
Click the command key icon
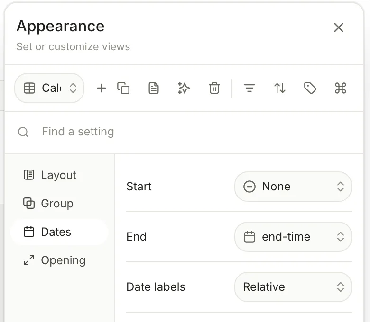pos(340,89)
